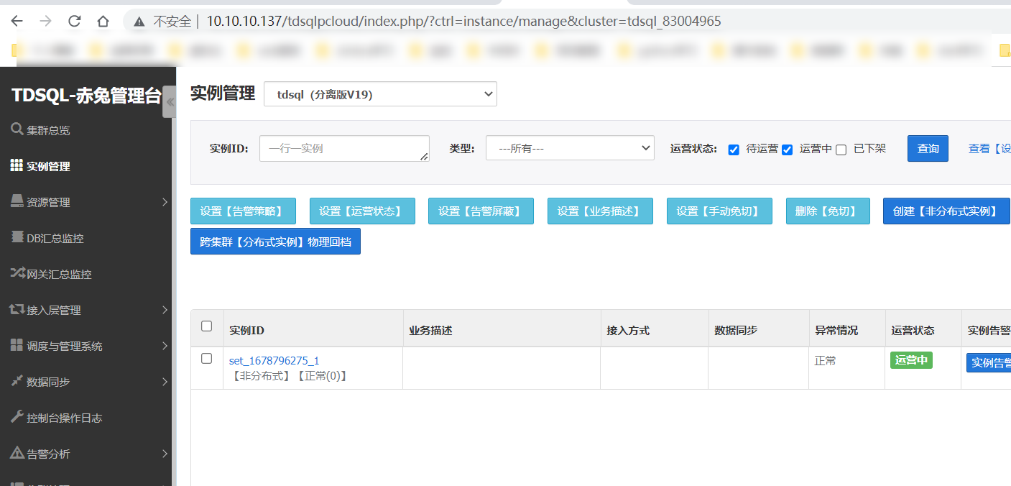This screenshot has width=1011, height=486.
Task: Open 资源管理 sidebar menu
Action: pyautogui.click(x=48, y=202)
